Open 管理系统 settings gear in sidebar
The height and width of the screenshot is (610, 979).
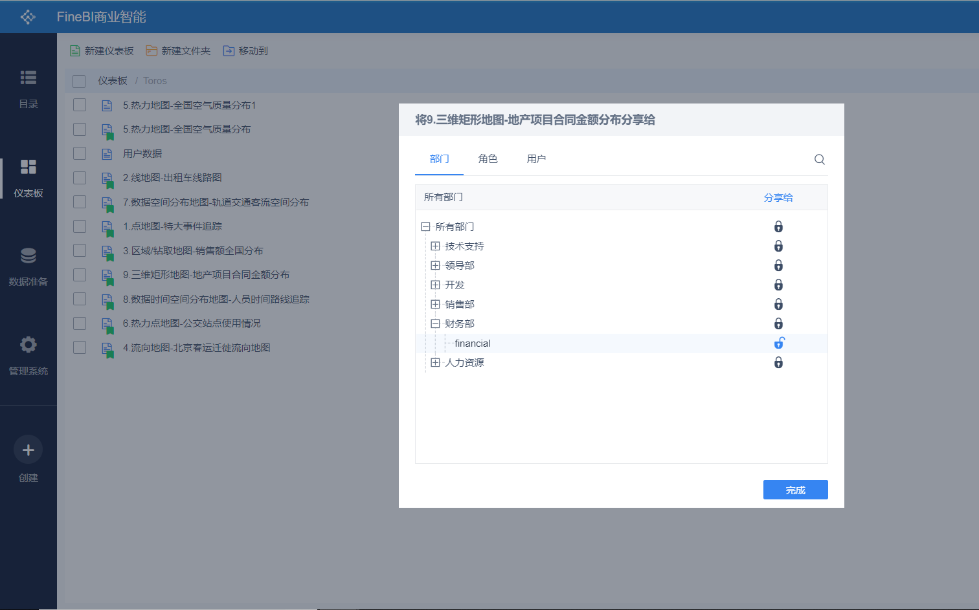pos(28,345)
